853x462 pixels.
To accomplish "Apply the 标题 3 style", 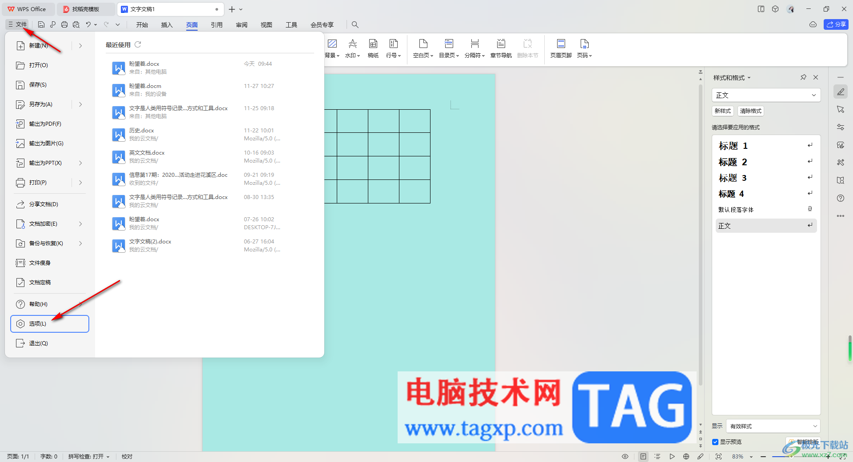I will (766, 178).
